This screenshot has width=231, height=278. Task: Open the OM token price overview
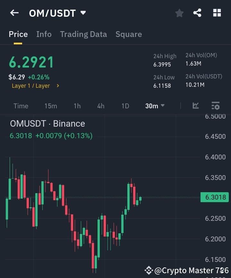[31, 62]
